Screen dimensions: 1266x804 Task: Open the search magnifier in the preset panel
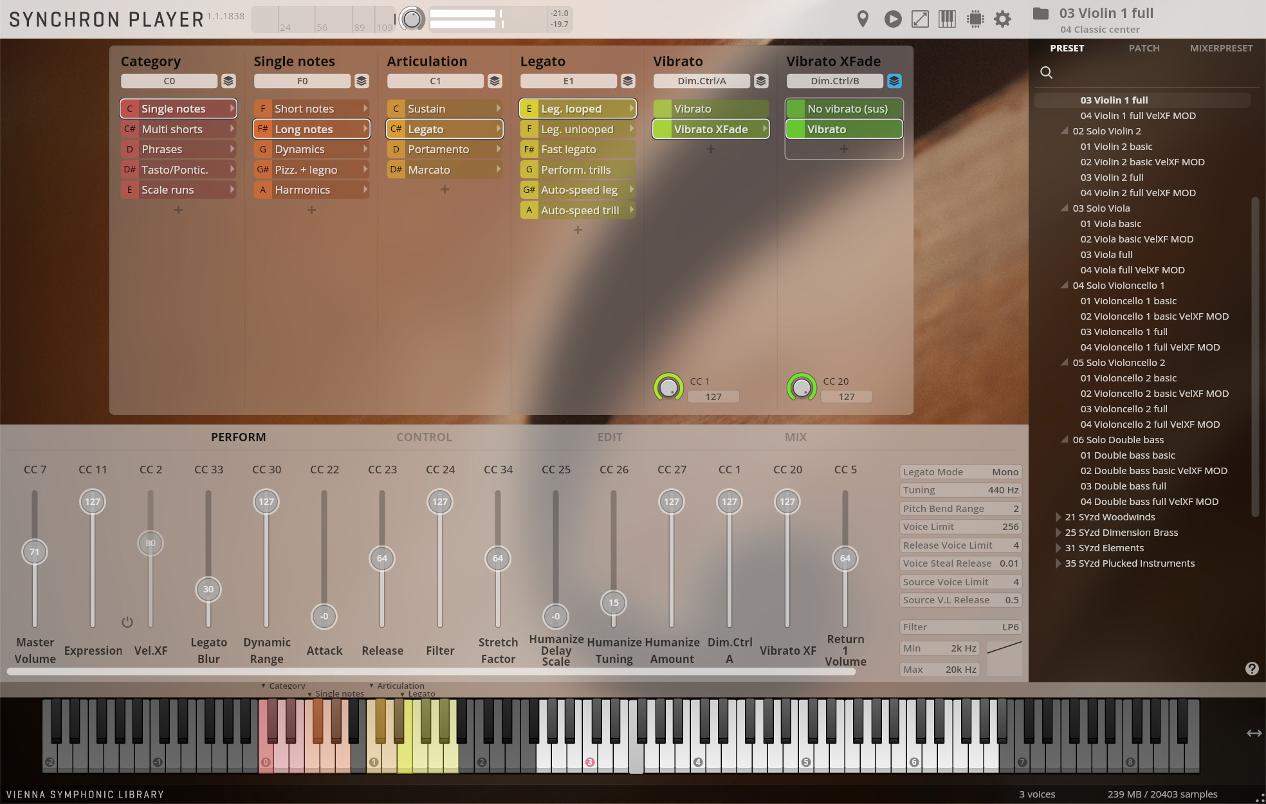[1046, 73]
